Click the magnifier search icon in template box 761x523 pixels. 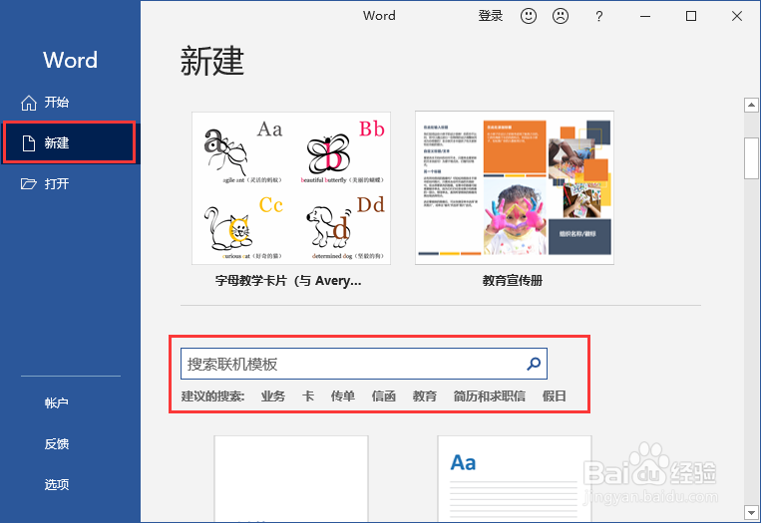534,364
